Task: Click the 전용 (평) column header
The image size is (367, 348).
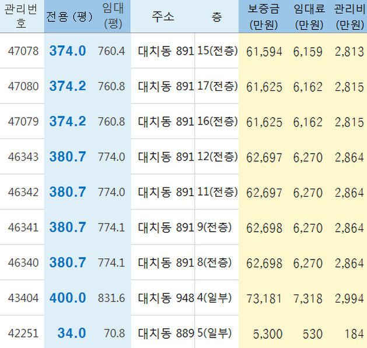Action: 69,16
